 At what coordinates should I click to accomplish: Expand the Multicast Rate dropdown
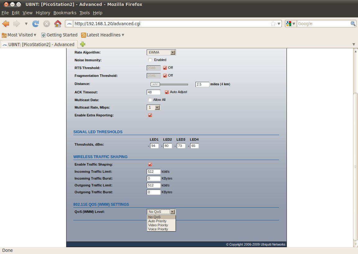point(154,107)
